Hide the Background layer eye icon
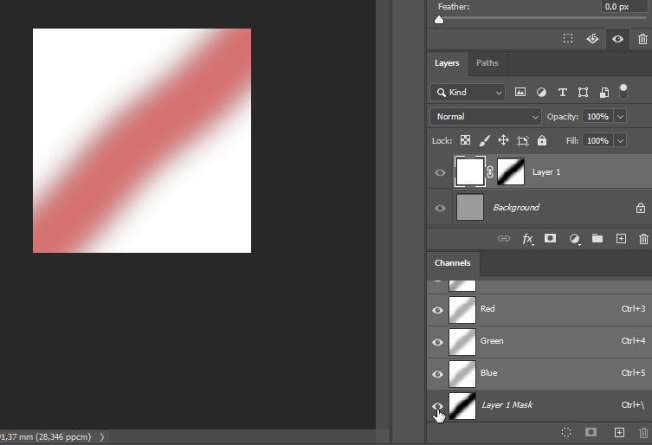Viewport: 652px width, 445px height. coord(440,208)
